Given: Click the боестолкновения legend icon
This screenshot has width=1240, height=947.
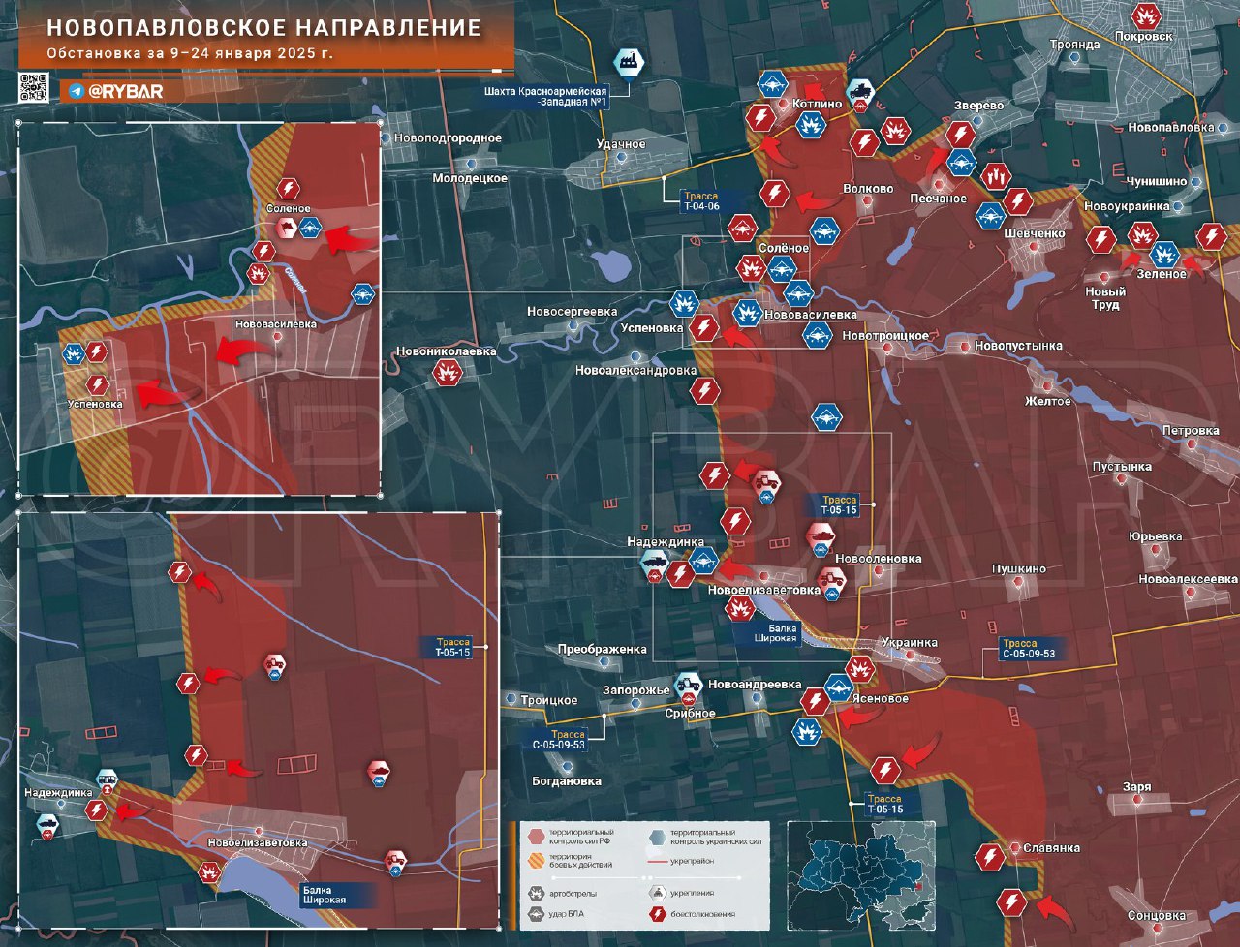Looking at the screenshot, I should [658, 914].
